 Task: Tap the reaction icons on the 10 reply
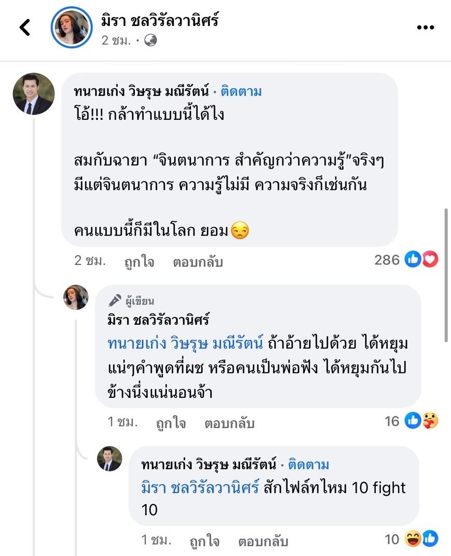[421, 539]
